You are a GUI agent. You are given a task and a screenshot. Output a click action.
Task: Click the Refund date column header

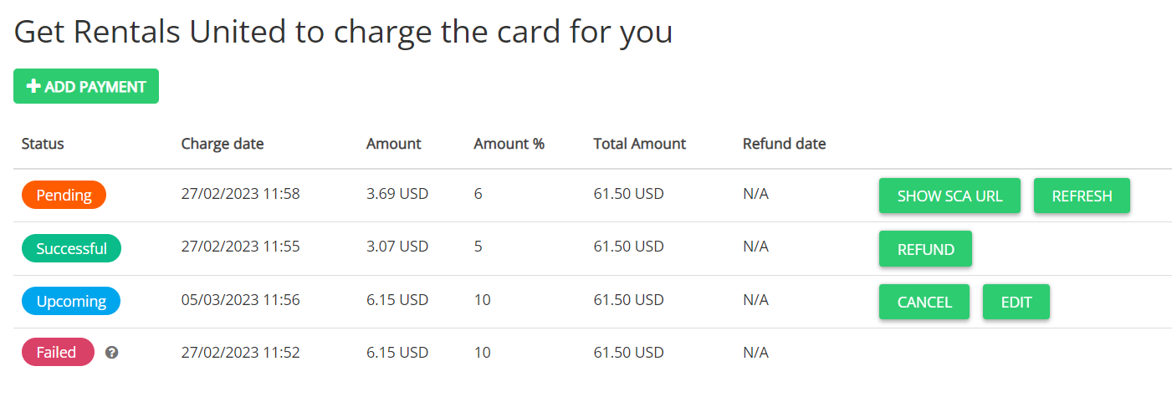click(x=784, y=144)
